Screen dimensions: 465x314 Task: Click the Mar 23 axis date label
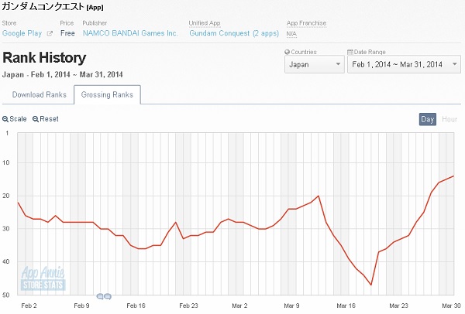point(398,305)
